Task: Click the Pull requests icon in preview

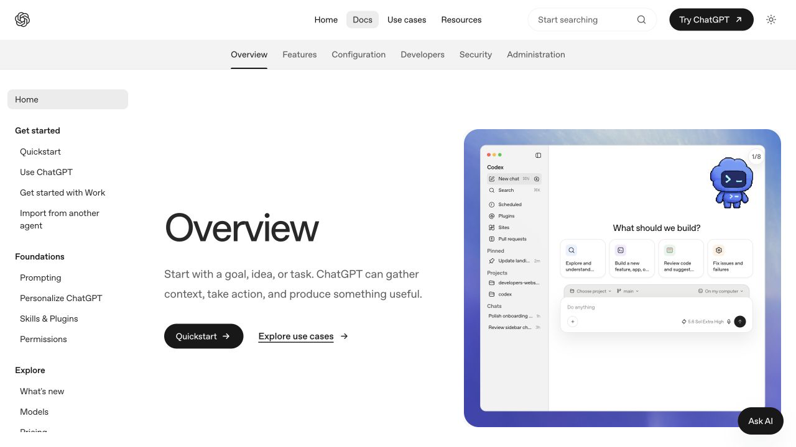Action: tap(492, 239)
